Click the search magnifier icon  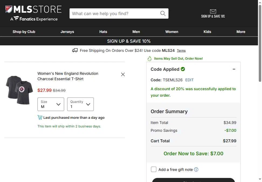pyautogui.click(x=163, y=14)
